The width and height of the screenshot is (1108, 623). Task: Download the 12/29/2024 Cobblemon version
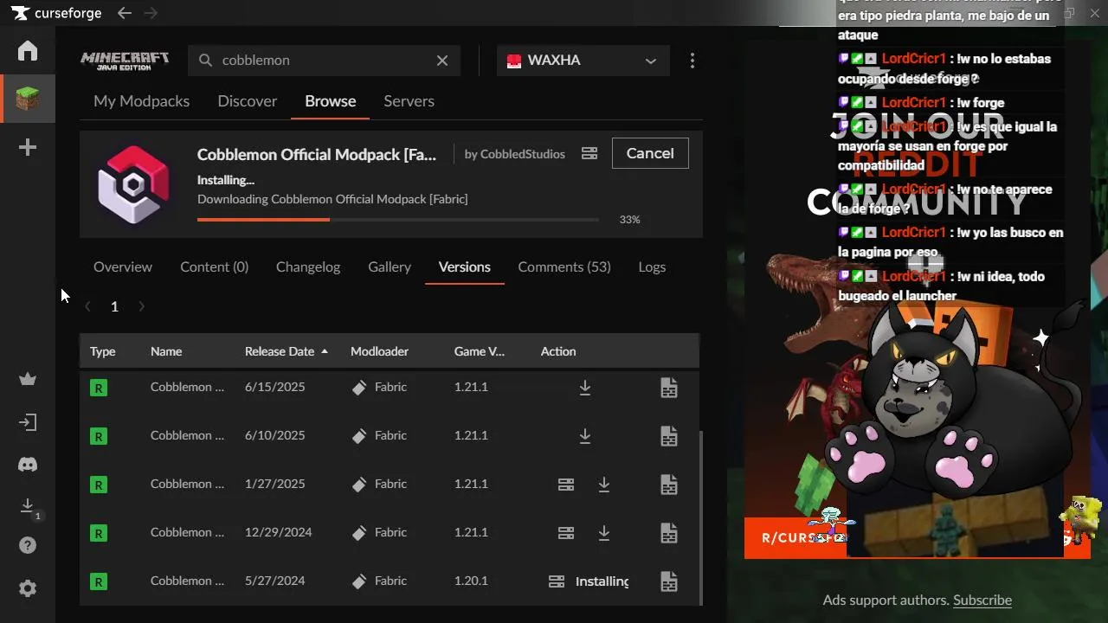pyautogui.click(x=604, y=533)
